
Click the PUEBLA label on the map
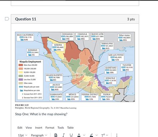(x=107, y=94)
